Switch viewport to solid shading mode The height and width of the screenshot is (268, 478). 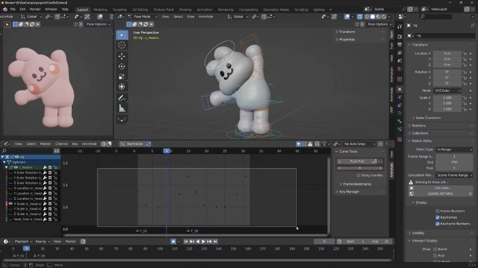point(372,17)
